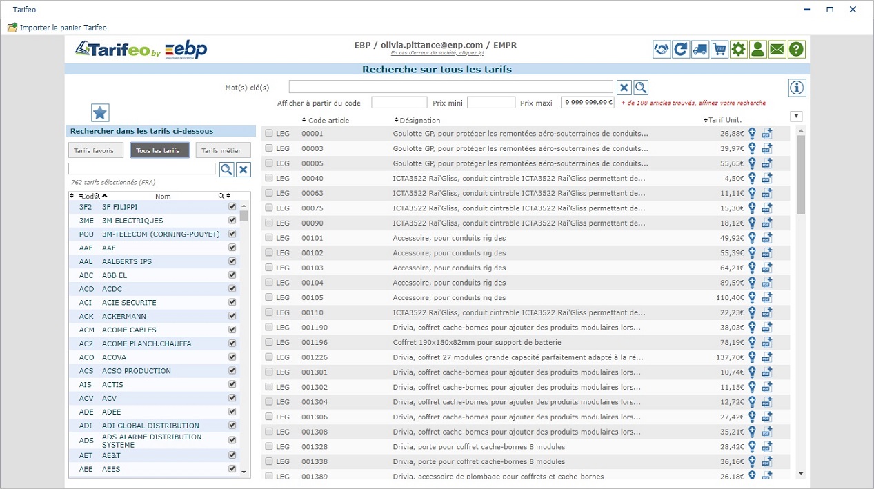Focus the Prix mini input field

coord(491,103)
